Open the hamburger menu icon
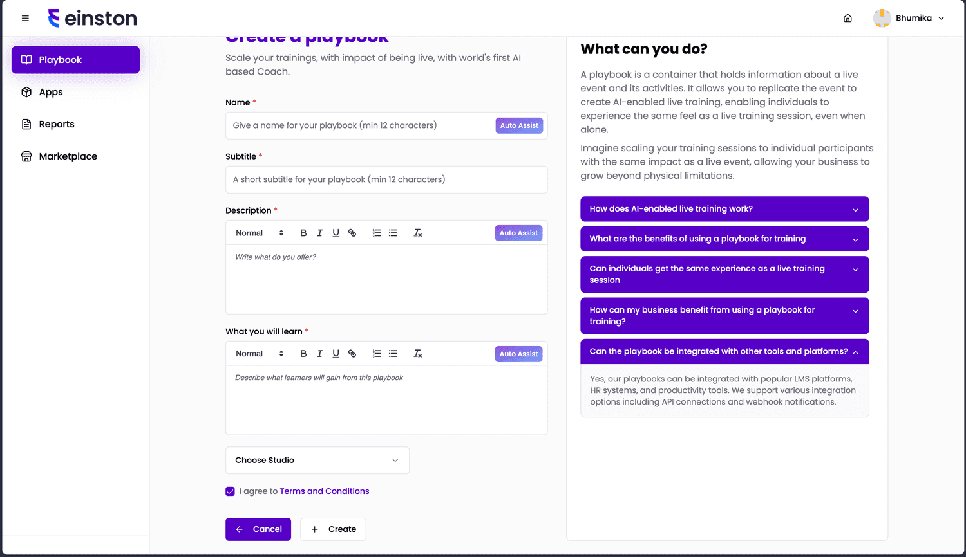 click(25, 18)
